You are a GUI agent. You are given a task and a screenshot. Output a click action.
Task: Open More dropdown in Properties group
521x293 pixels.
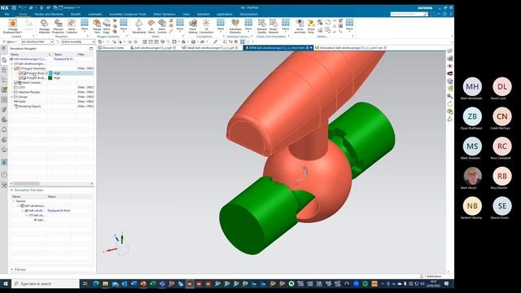pos(85,25)
